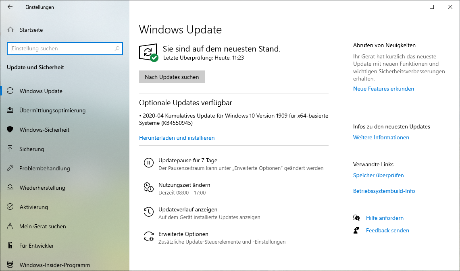This screenshot has height=271, width=460.
Task: Click the Sicherung upload arrow icon
Action: click(10, 149)
